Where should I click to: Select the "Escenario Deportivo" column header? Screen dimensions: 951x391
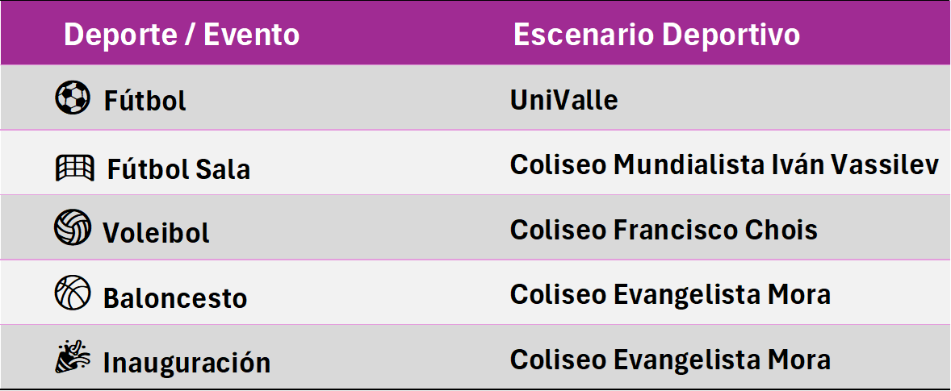656,35
